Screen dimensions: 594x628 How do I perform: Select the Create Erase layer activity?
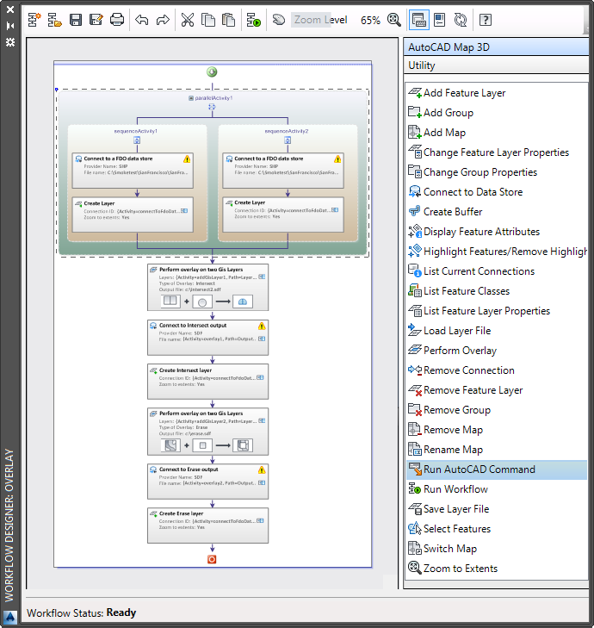click(x=207, y=525)
